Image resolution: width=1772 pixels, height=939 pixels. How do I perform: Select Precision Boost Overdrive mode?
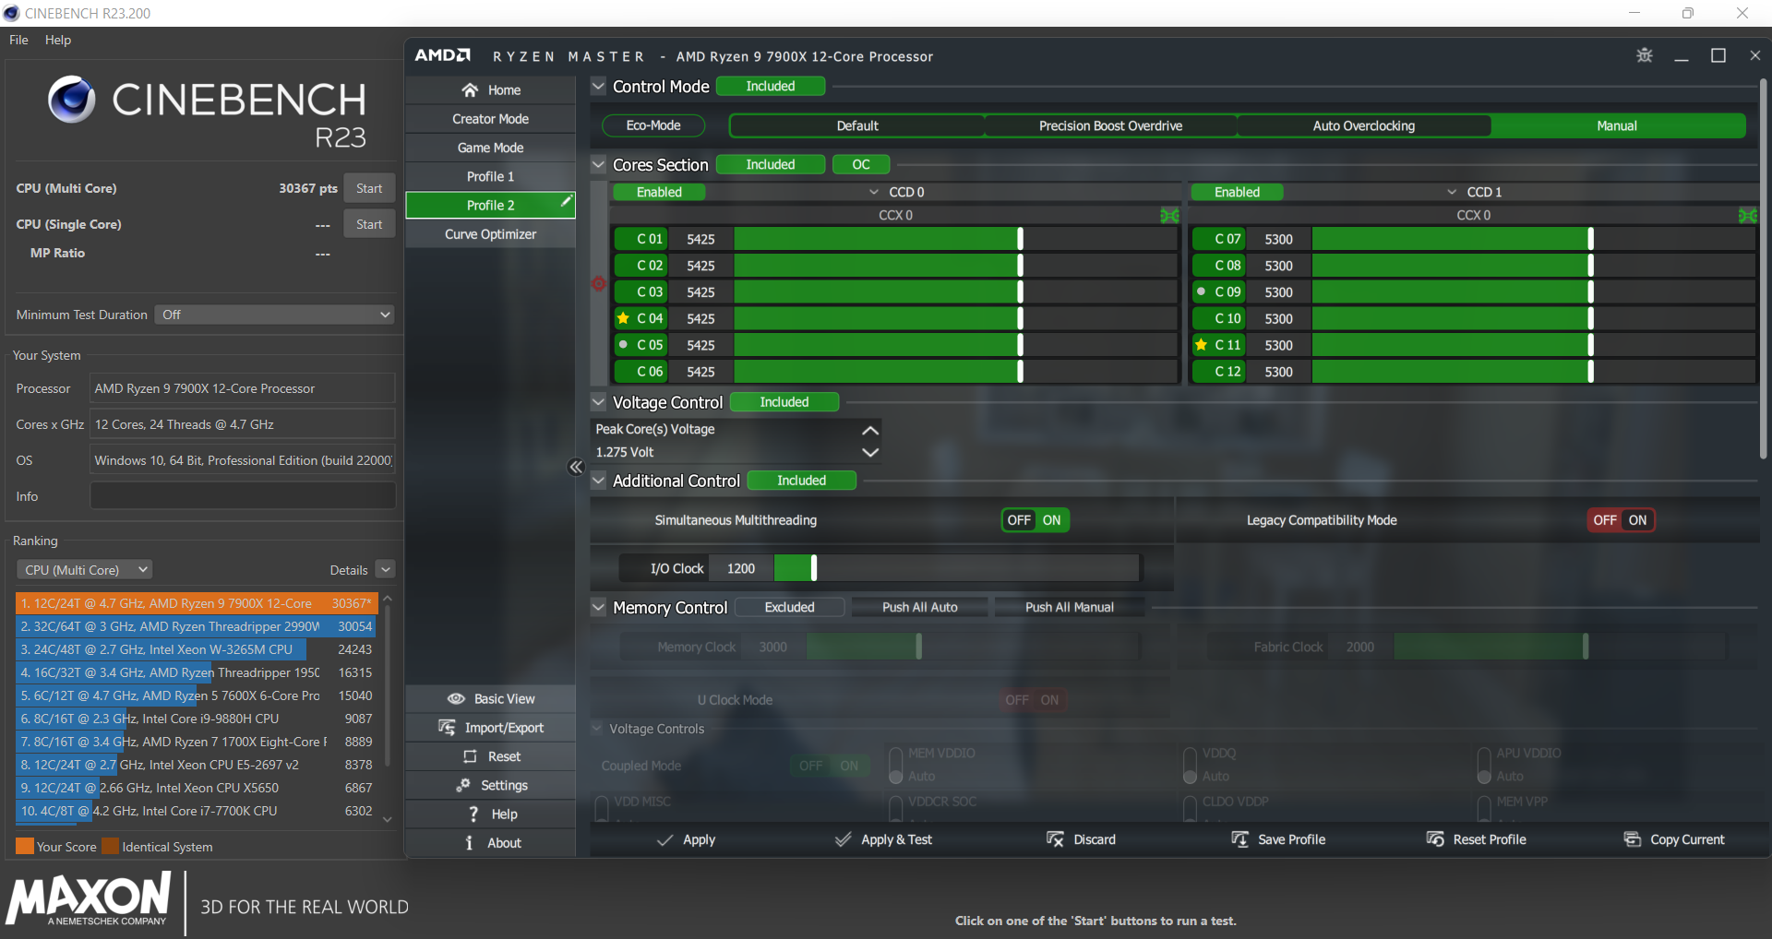tap(1110, 125)
